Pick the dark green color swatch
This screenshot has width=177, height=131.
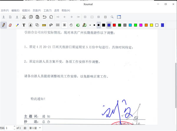pos(119,25)
